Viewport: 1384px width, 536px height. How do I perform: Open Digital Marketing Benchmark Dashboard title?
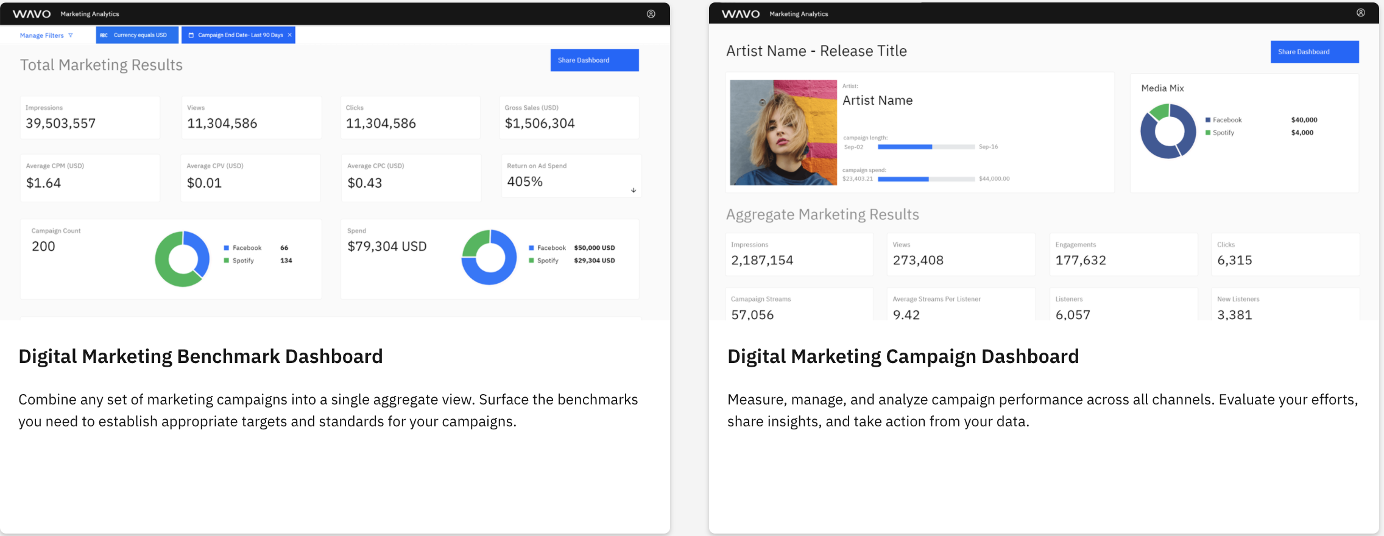tap(200, 356)
